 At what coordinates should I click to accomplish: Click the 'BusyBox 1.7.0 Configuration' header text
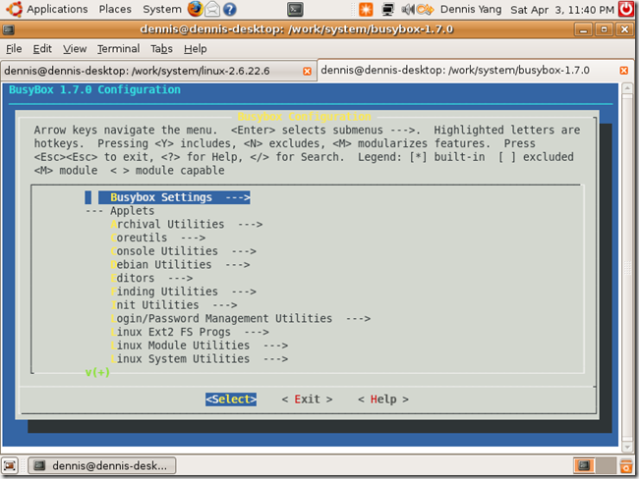[x=94, y=90]
